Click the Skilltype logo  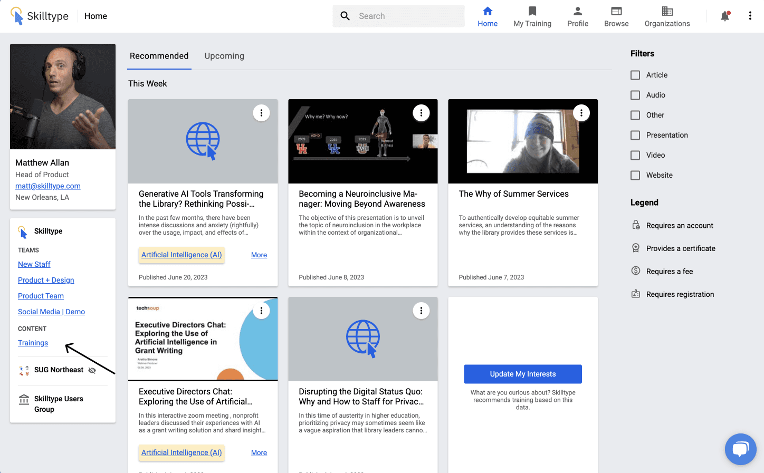[40, 16]
